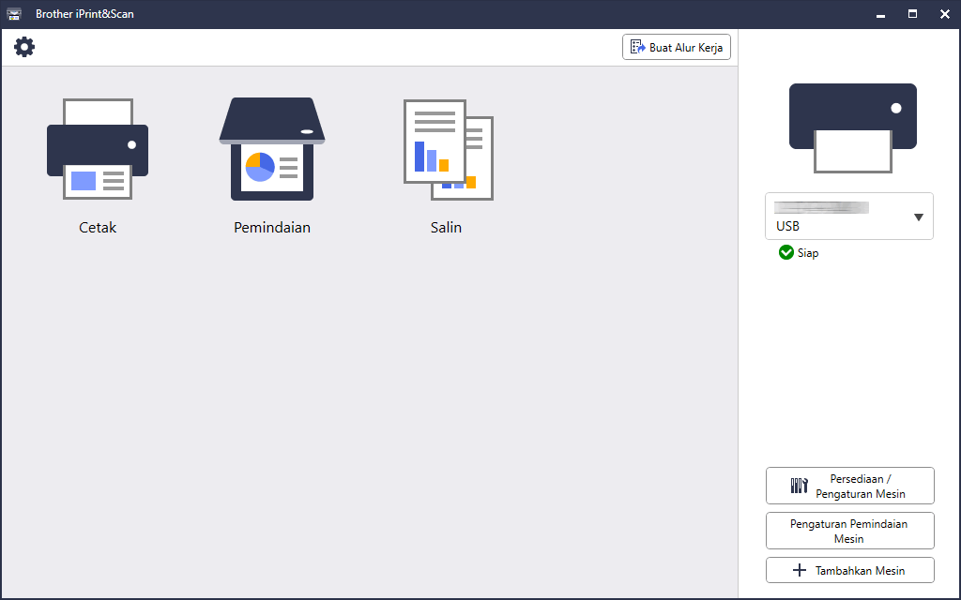Open the Cetak printer icon
Viewport: 961px width, 600px height.
(98, 149)
